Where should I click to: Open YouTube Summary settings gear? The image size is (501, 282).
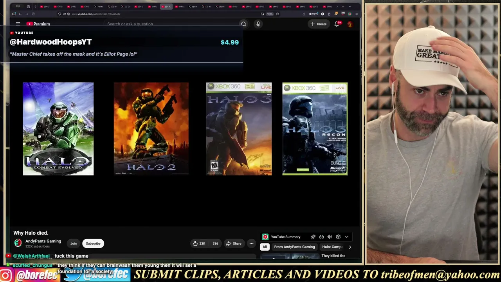(x=338, y=237)
